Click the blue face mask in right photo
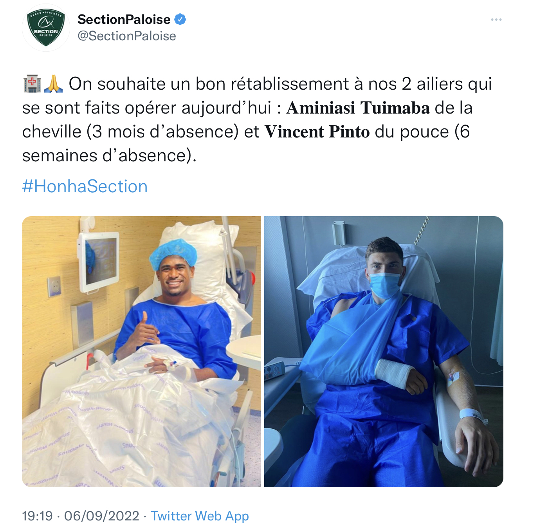The image size is (539, 531). pos(384,285)
